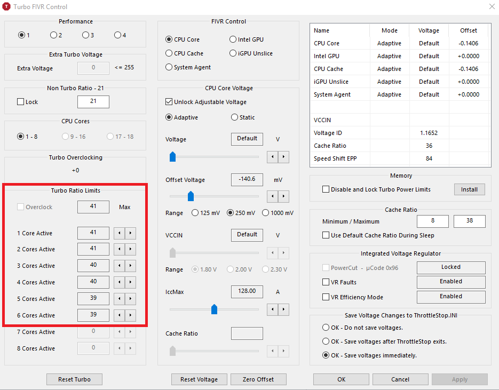Click the IccMax value field
Viewport: 499px width, 390px height.
click(x=247, y=291)
